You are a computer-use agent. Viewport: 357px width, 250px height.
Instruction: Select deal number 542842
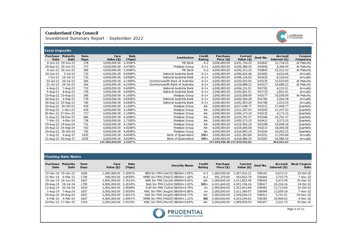(262, 63)
